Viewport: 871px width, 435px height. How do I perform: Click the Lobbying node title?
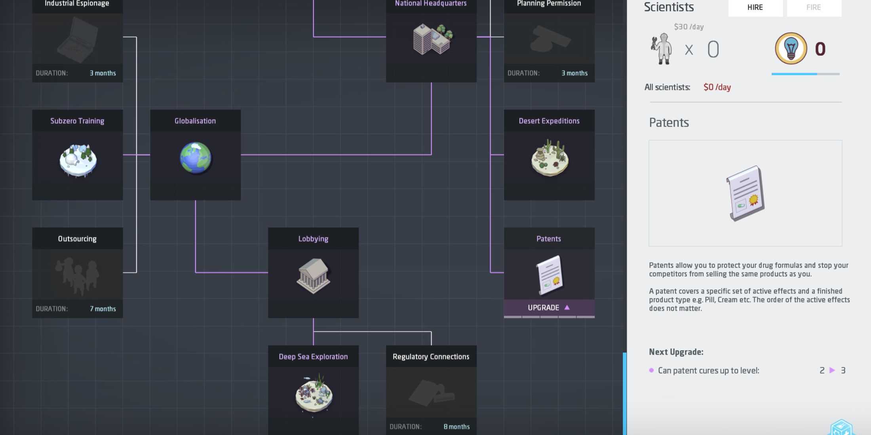[x=313, y=239]
